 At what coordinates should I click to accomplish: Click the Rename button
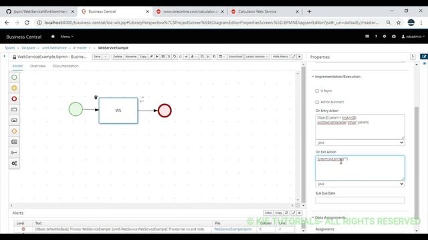[x=131, y=57]
